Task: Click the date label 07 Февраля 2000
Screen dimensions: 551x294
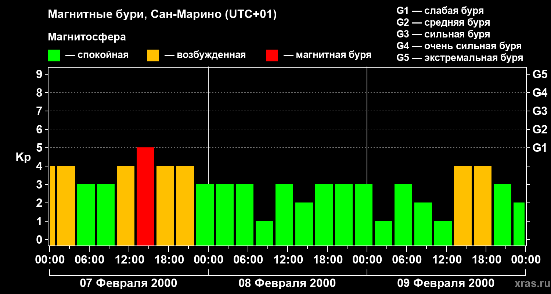Action: click(x=129, y=283)
